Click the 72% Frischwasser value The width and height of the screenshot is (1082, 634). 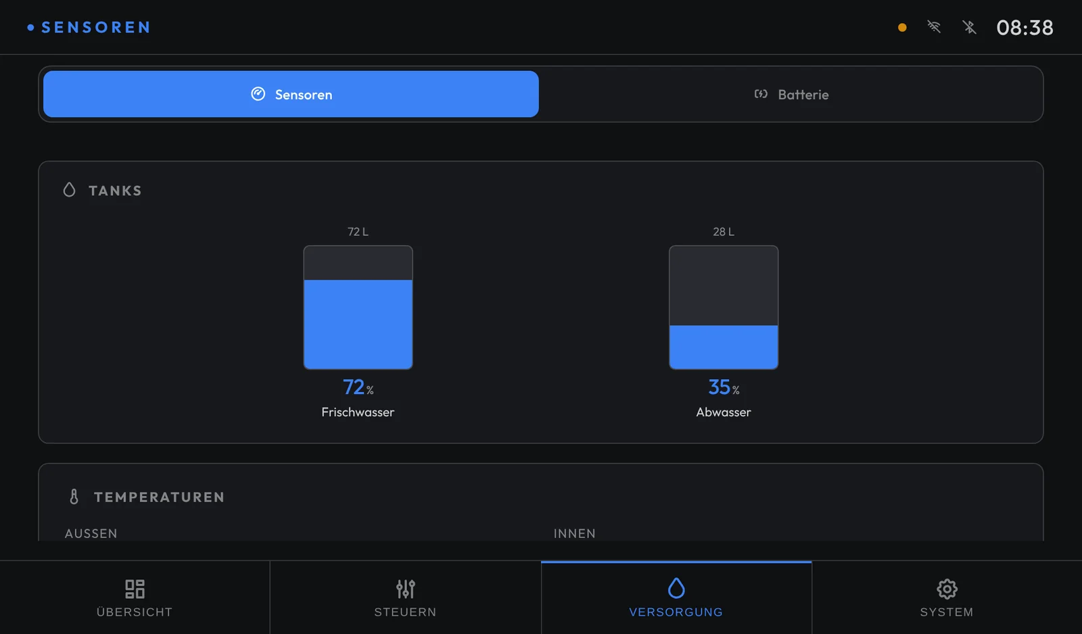point(358,387)
